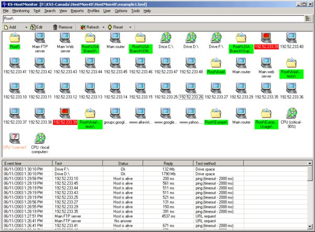
Task: Click the CPU critical 90% test icon
Action: coord(293,113)
